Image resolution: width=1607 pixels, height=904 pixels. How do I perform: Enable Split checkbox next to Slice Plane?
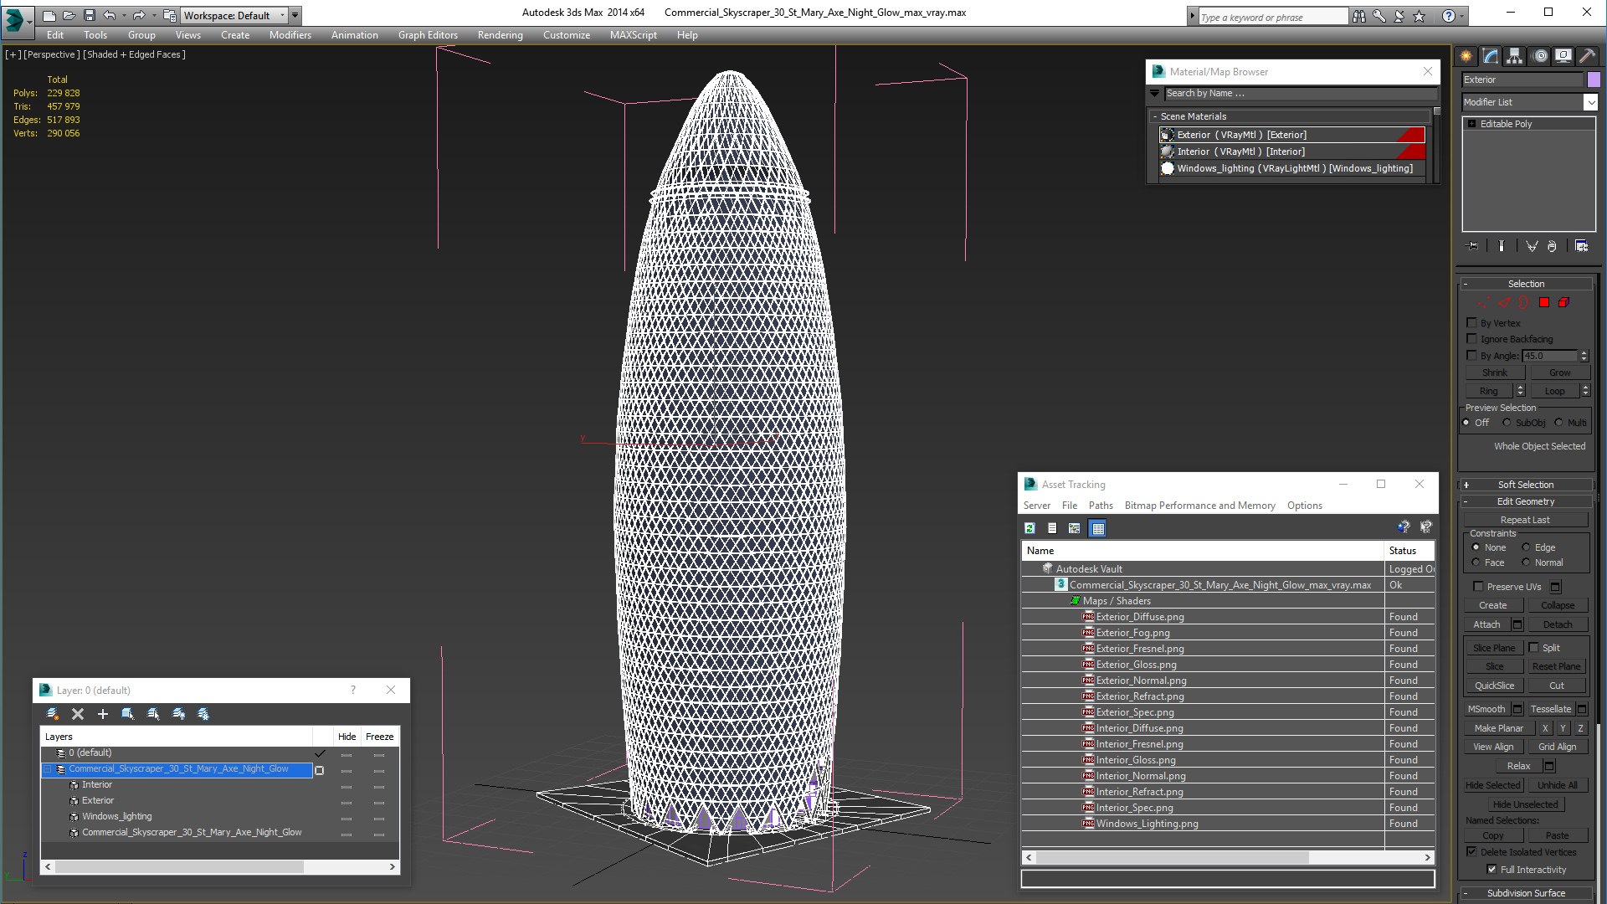pyautogui.click(x=1534, y=648)
